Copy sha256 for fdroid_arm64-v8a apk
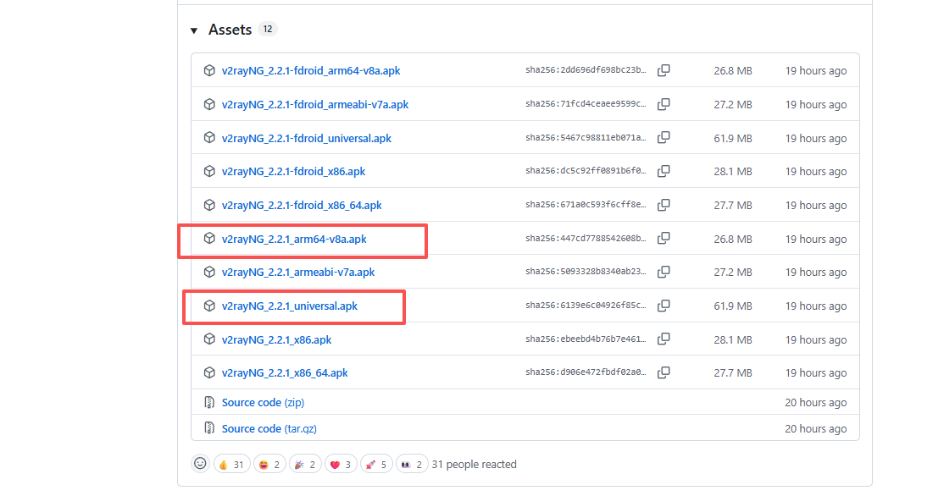 (664, 70)
